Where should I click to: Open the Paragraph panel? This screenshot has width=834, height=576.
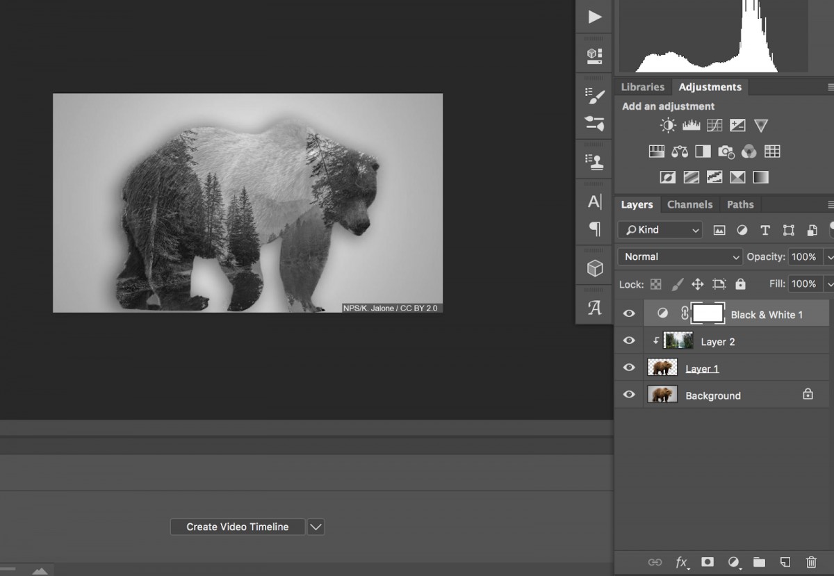(x=594, y=229)
